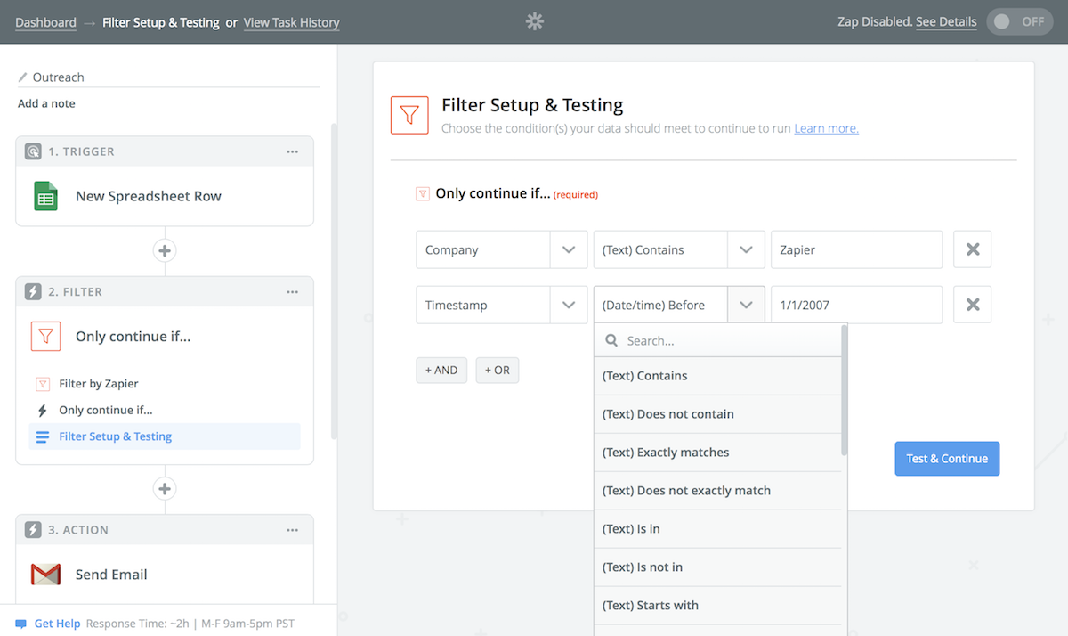The image size is (1068, 636).
Task: Open the ellipsis menu on the Filter step
Action: coord(292,291)
